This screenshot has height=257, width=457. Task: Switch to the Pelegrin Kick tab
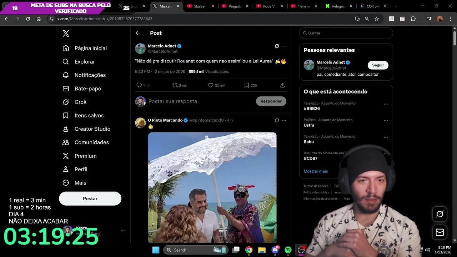coord(338,6)
